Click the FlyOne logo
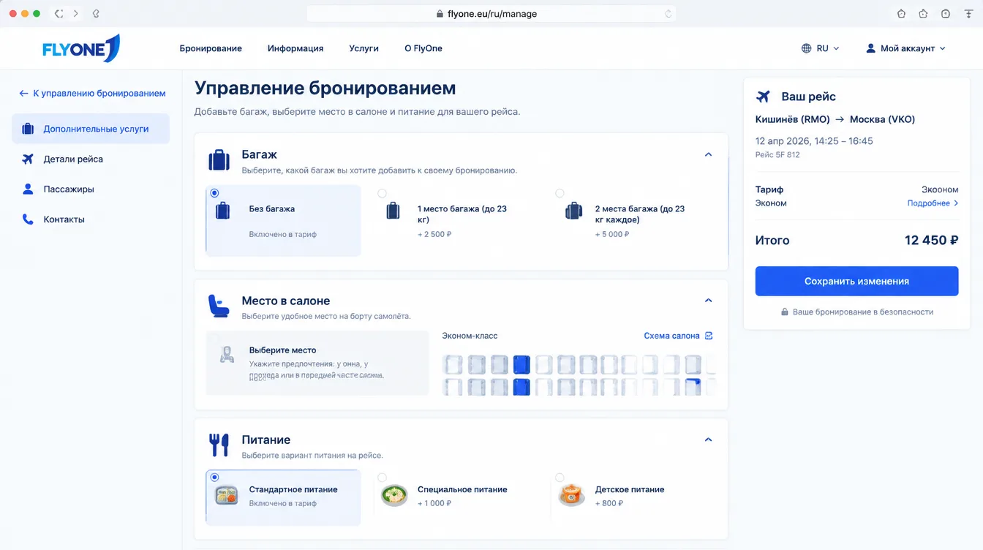 click(81, 48)
